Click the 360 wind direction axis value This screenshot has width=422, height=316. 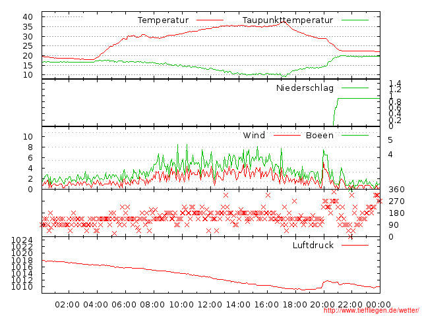coord(396,190)
